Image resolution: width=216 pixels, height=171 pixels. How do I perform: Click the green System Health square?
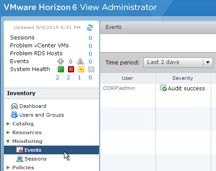click(61, 69)
